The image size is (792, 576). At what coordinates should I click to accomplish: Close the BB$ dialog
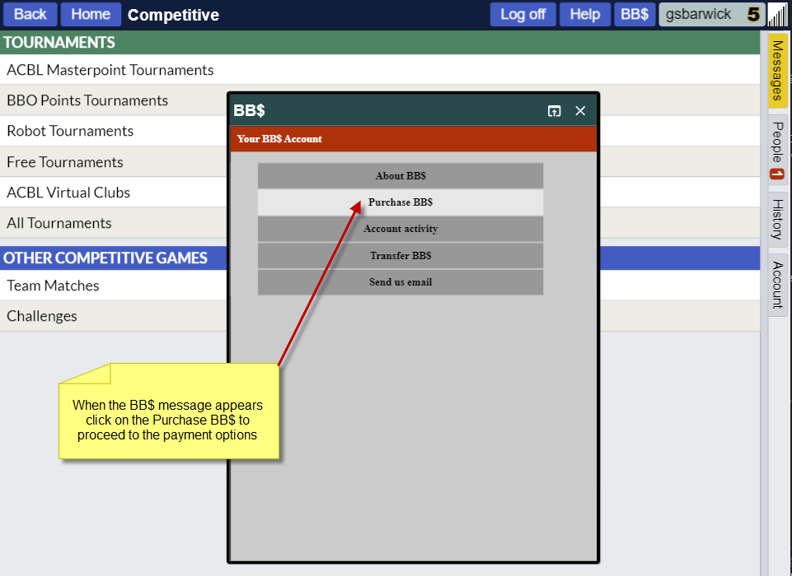point(580,111)
